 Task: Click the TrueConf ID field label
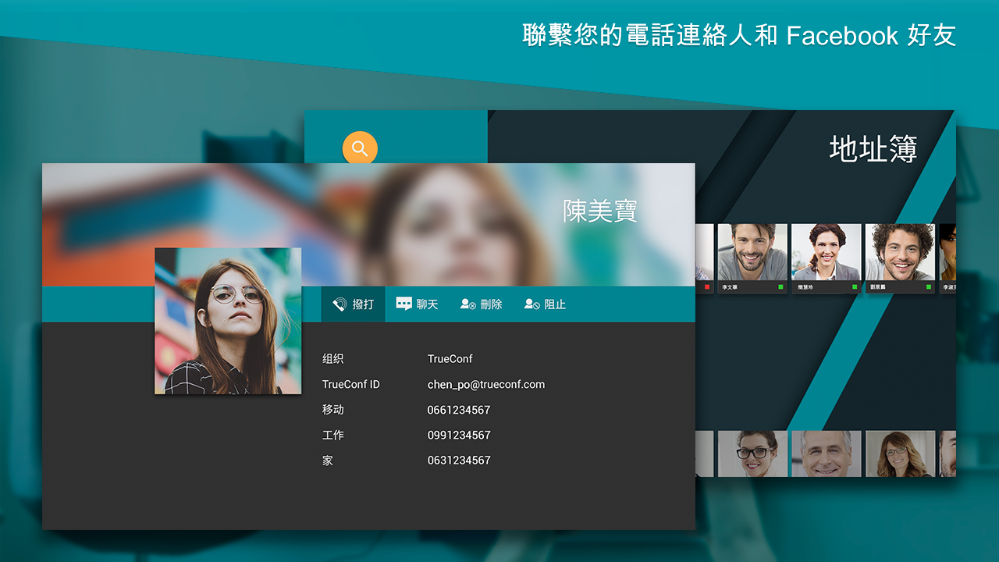coord(351,384)
